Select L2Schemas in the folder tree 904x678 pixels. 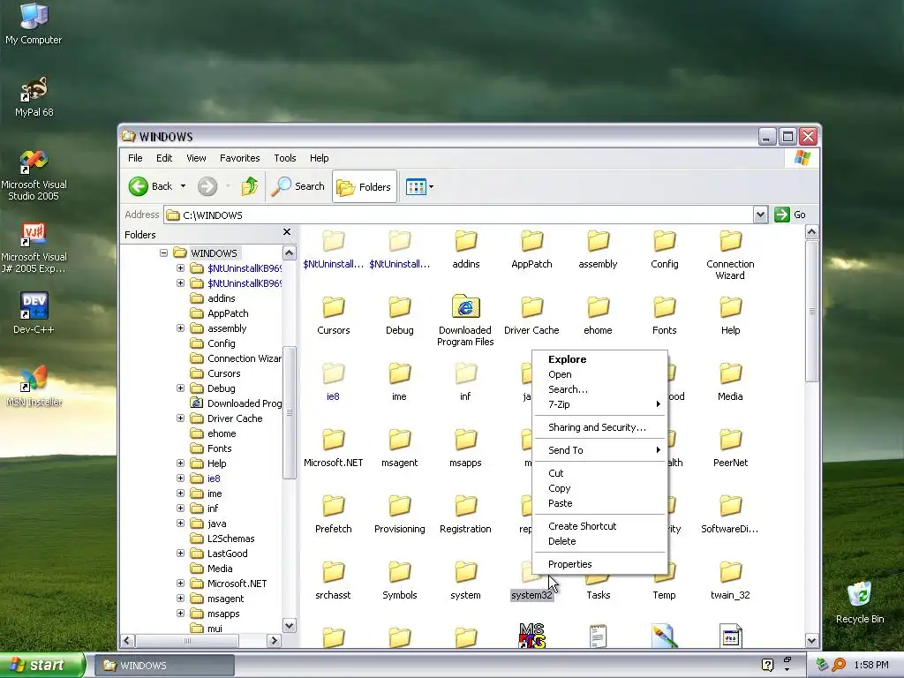(x=230, y=539)
